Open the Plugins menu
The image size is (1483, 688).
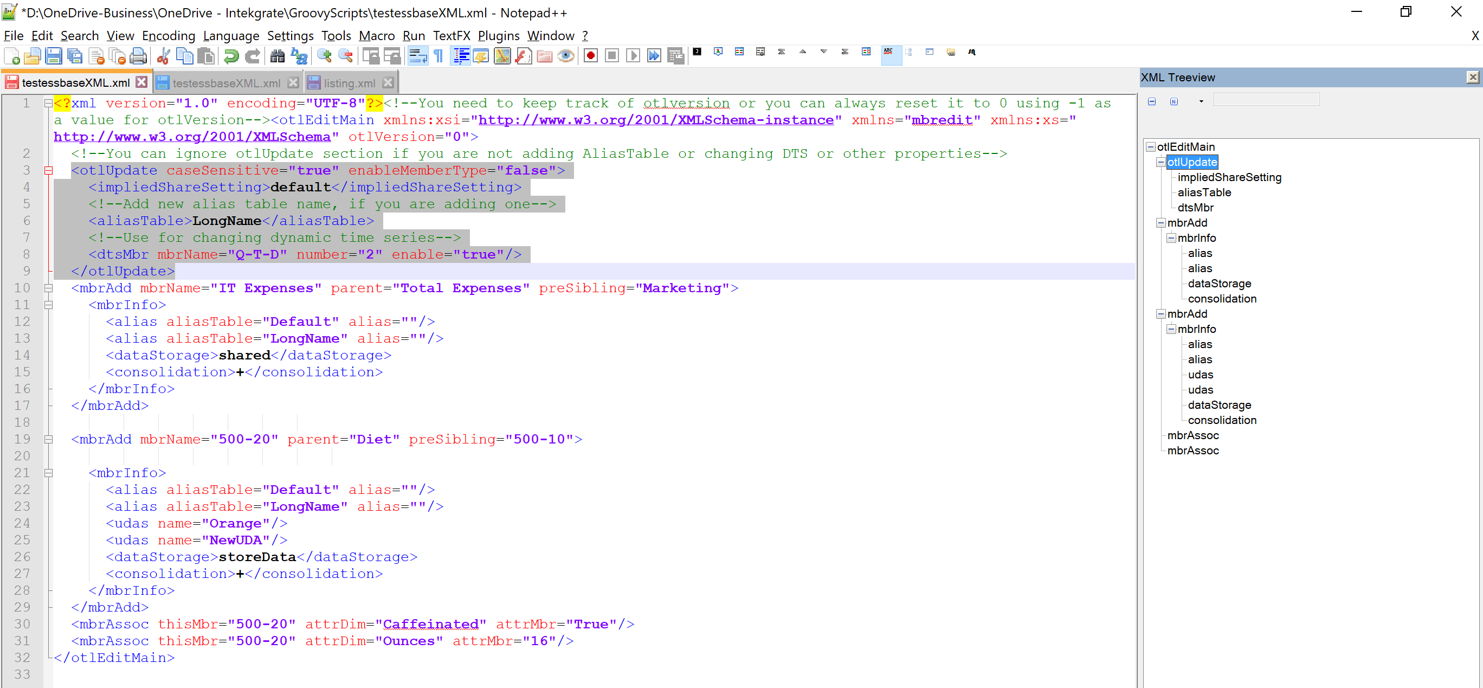[x=498, y=36]
